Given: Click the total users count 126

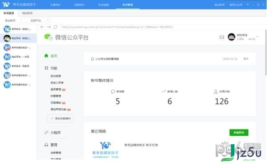Looking at the screenshot, I should coord(222,101).
